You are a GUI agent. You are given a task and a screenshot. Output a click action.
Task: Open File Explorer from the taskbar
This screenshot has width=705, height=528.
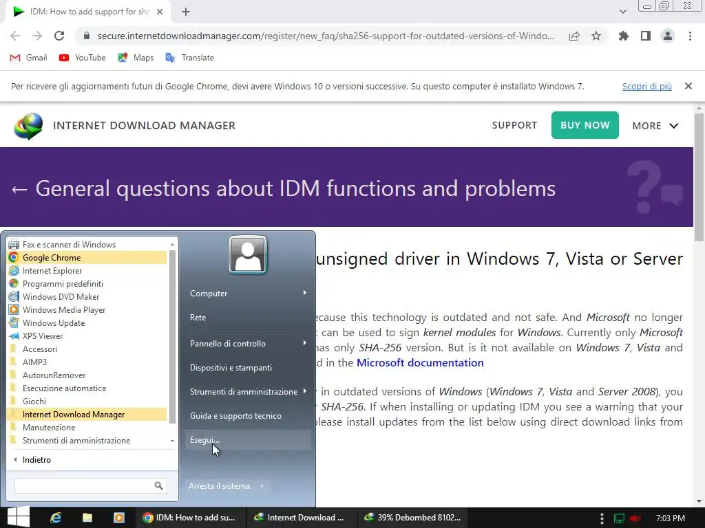click(87, 518)
